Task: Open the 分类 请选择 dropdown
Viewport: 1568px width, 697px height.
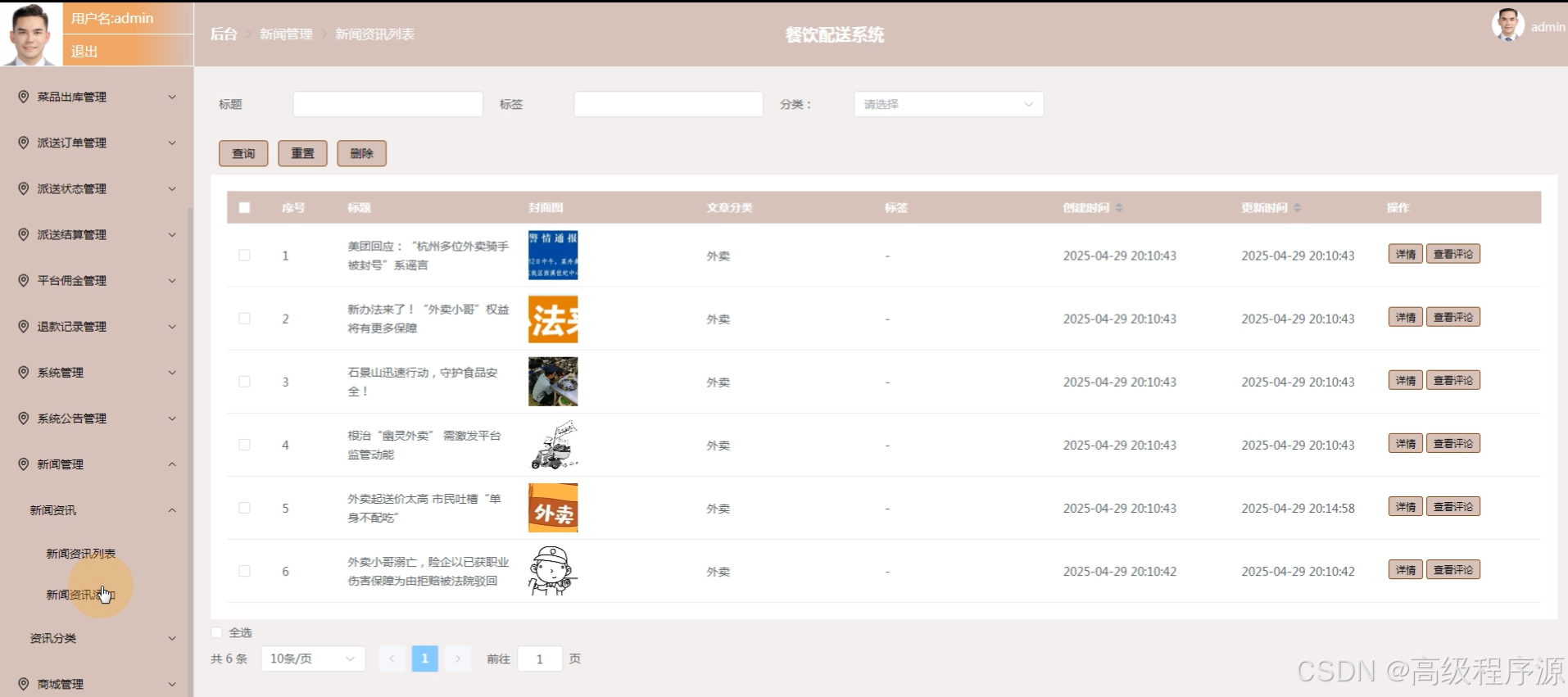Action: click(x=949, y=104)
